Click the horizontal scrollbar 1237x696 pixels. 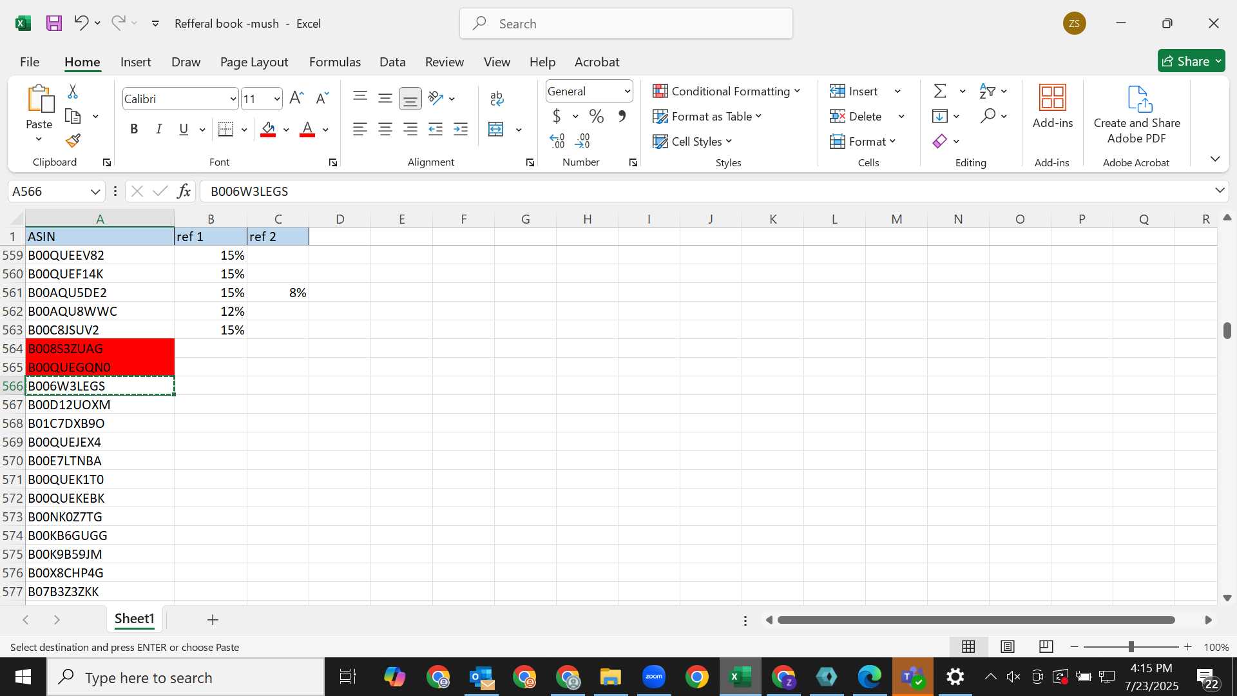pyautogui.click(x=976, y=620)
